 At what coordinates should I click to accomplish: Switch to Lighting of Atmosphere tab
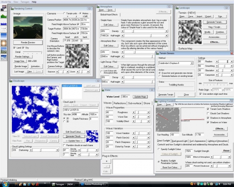[x=218, y=141]
